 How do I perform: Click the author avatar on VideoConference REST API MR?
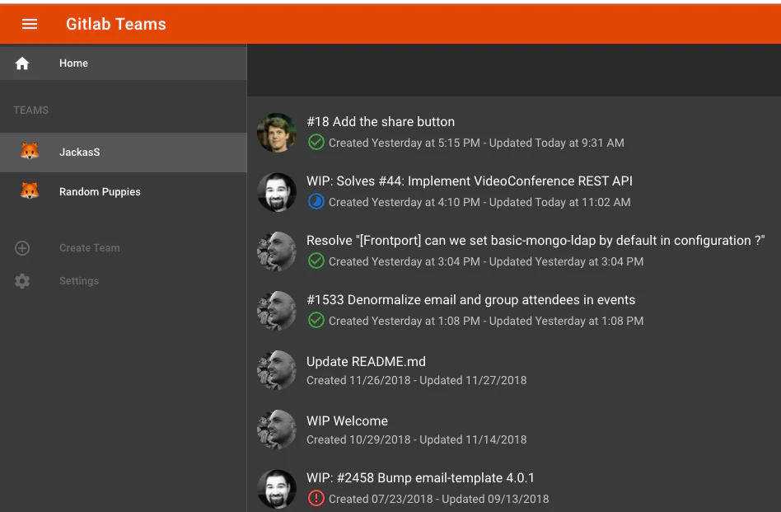pos(277,191)
